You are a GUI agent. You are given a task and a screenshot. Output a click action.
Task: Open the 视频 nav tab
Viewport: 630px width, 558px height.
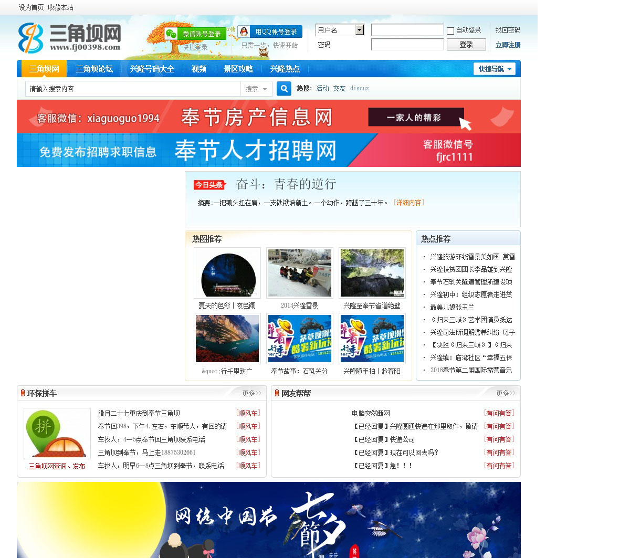pyautogui.click(x=199, y=69)
